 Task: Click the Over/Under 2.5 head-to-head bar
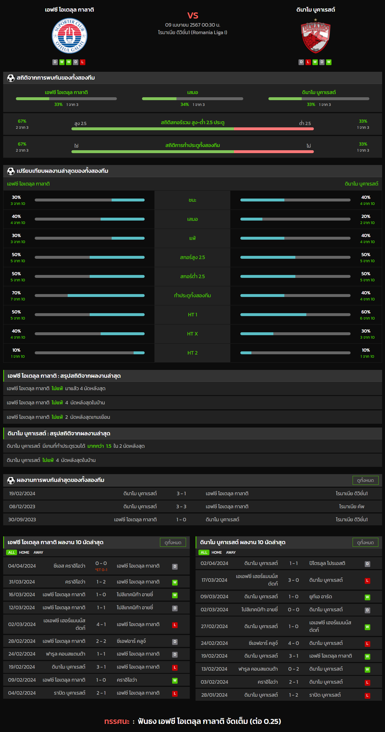pyautogui.click(x=193, y=129)
